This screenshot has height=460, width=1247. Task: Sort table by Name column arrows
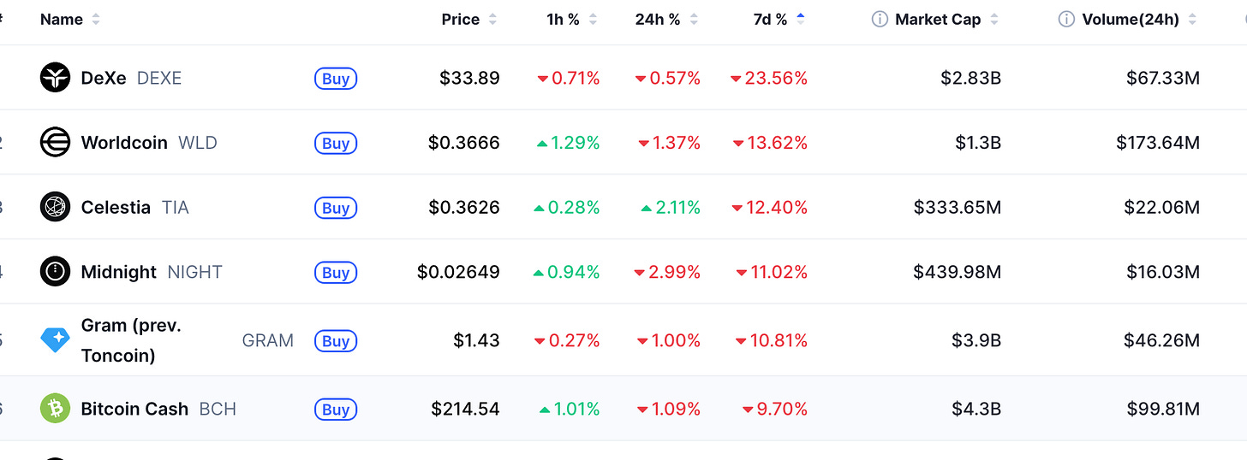[x=95, y=19]
